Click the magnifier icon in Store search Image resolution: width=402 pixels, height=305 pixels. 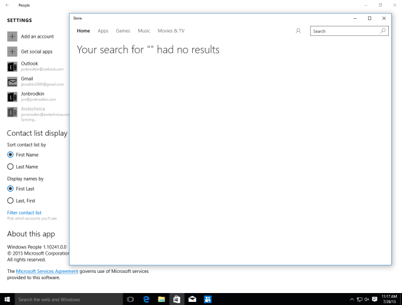383,31
